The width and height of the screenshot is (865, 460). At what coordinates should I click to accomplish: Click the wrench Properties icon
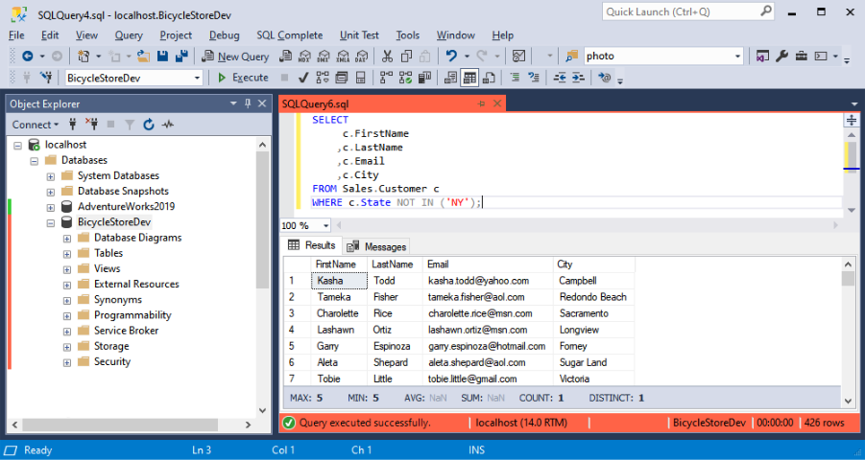coord(781,57)
